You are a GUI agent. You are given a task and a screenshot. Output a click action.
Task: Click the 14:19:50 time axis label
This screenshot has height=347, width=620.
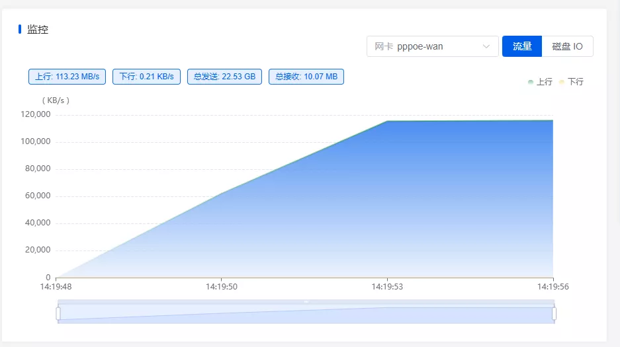tap(221, 288)
